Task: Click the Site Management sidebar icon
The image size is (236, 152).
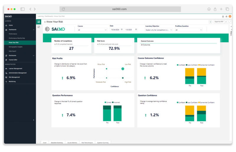Action: click(x=6, y=77)
